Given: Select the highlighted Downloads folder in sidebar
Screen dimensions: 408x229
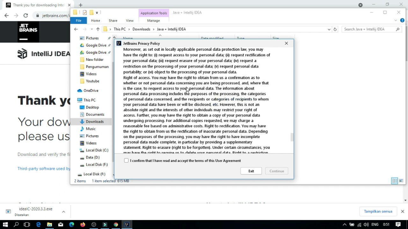Looking at the screenshot, I should point(95,121).
